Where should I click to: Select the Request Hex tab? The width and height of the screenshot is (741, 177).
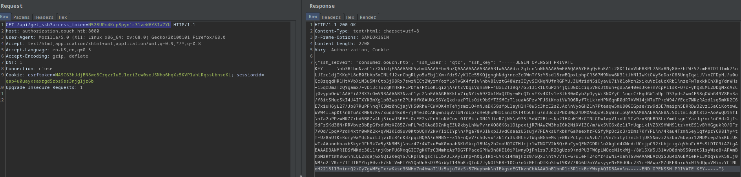(63, 17)
